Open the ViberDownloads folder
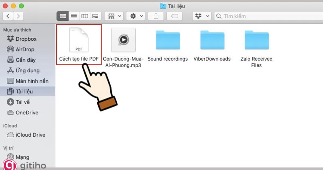Image resolution: width=323 pixels, height=170 pixels. (x=212, y=40)
